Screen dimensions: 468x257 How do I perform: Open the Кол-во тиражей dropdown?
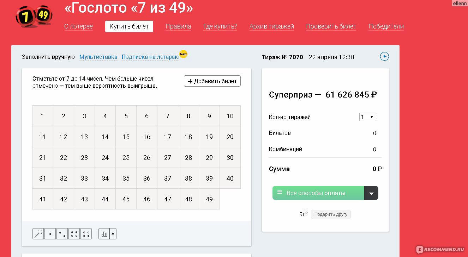coord(368,117)
